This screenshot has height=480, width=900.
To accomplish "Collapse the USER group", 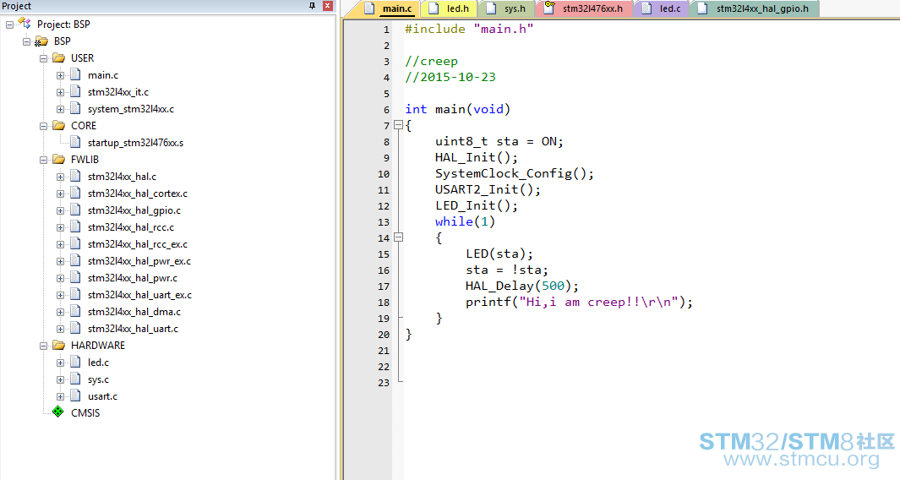I will tap(44, 58).
